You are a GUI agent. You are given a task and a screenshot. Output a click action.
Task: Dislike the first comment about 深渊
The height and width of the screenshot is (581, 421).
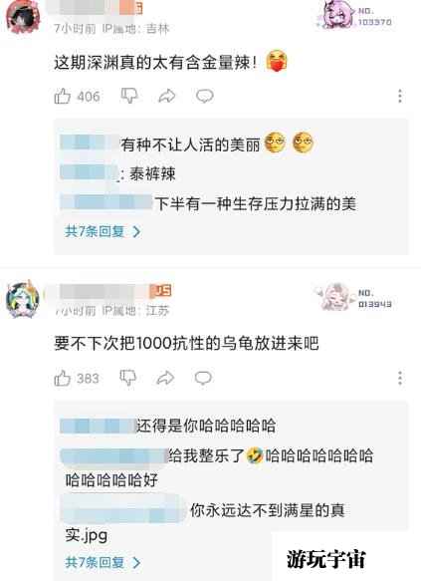click(x=129, y=96)
